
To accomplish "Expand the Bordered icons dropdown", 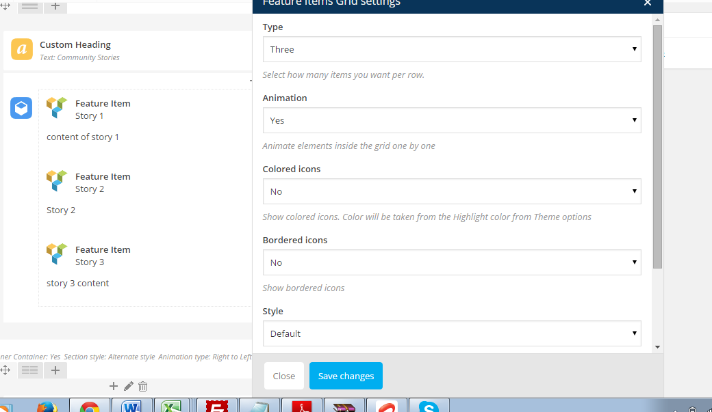I will pyautogui.click(x=452, y=262).
